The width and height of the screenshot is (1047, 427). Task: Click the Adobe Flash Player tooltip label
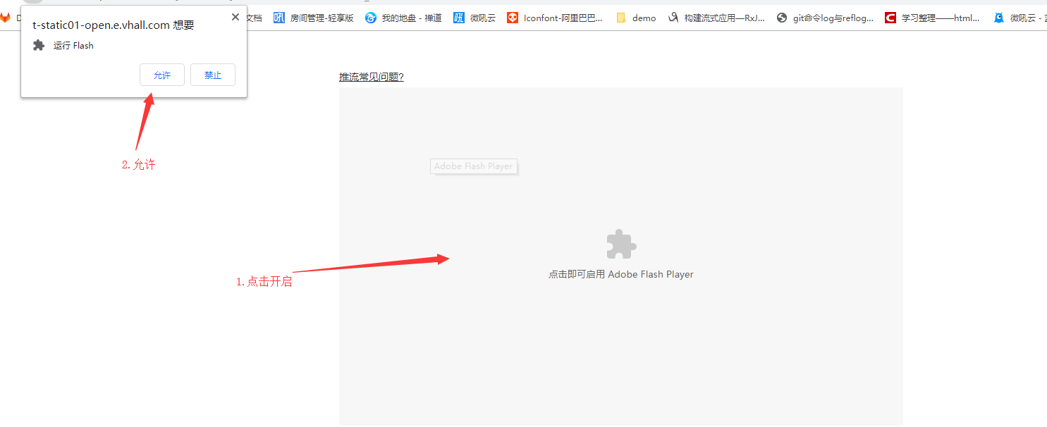coord(474,166)
